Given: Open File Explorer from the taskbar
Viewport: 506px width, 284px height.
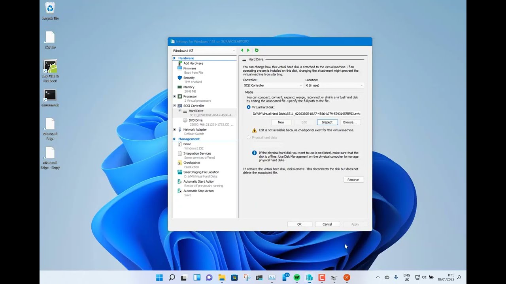Looking at the screenshot, I should pos(222,278).
